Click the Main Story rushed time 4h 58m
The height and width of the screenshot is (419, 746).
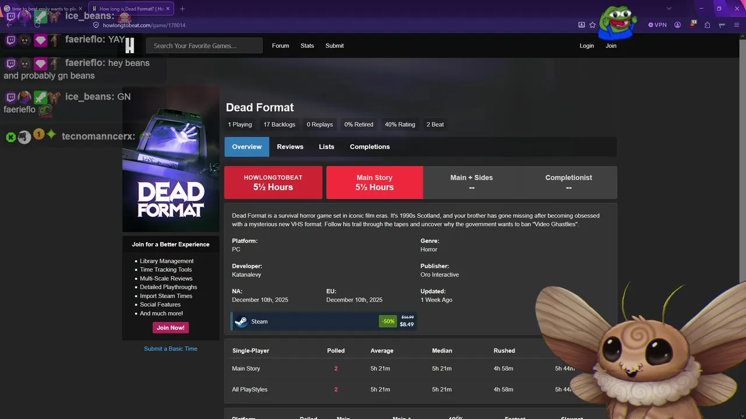(504, 368)
